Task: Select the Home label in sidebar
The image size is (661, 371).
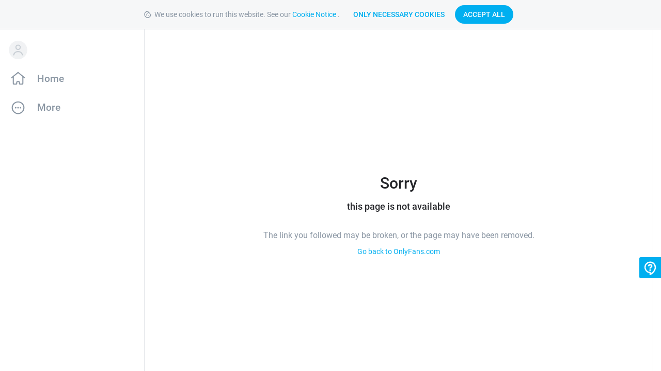Action: pos(51,79)
